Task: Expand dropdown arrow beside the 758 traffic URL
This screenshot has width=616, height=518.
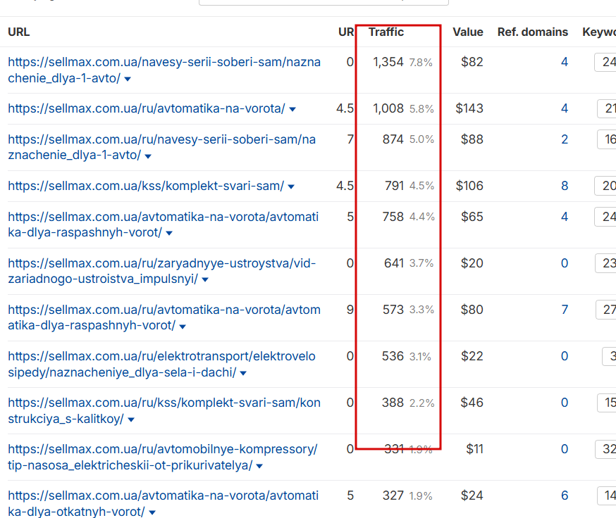Action: click(169, 233)
